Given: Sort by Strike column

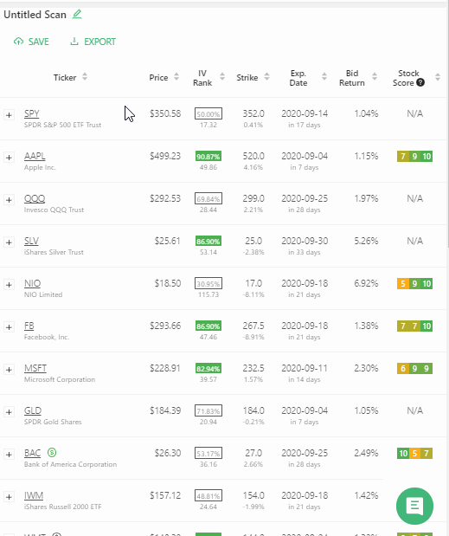Looking at the screenshot, I should (267, 77).
